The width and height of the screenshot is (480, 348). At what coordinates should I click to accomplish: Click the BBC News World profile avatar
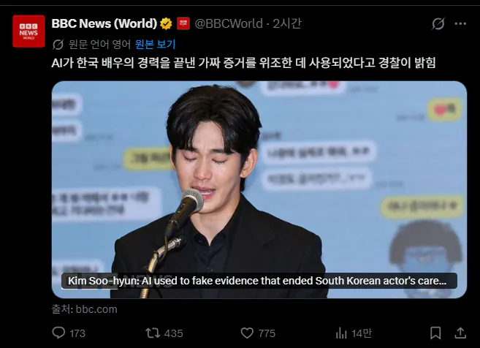[x=28, y=31]
